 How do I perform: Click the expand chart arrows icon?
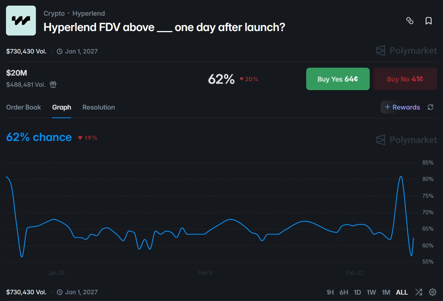pyautogui.click(x=418, y=292)
